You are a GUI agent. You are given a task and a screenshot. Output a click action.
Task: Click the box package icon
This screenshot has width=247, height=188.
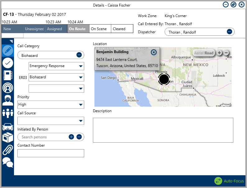[x=8, y=138]
